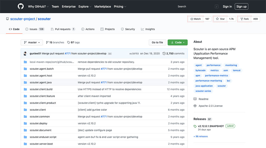Open the Team menu item
266x148 pixels.
[55, 6]
